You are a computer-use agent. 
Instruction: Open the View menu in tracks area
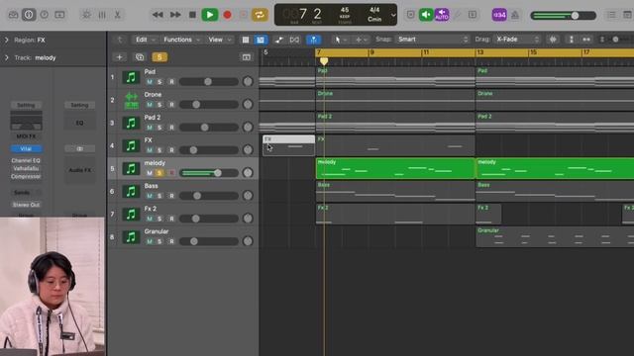pyautogui.click(x=219, y=40)
